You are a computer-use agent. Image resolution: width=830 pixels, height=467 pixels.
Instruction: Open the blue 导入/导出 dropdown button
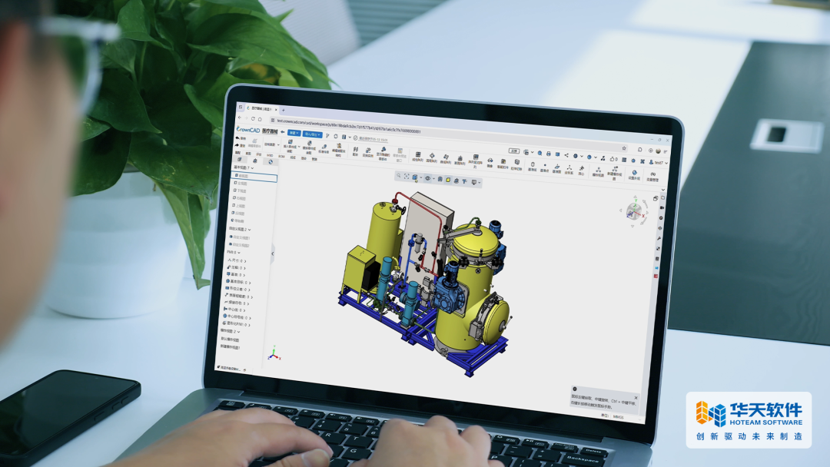pyautogui.click(x=312, y=134)
